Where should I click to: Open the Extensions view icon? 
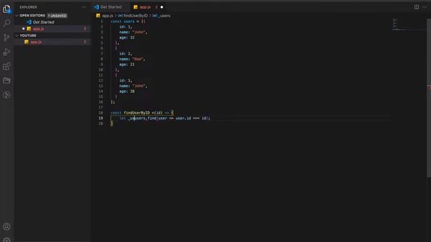tap(7, 66)
